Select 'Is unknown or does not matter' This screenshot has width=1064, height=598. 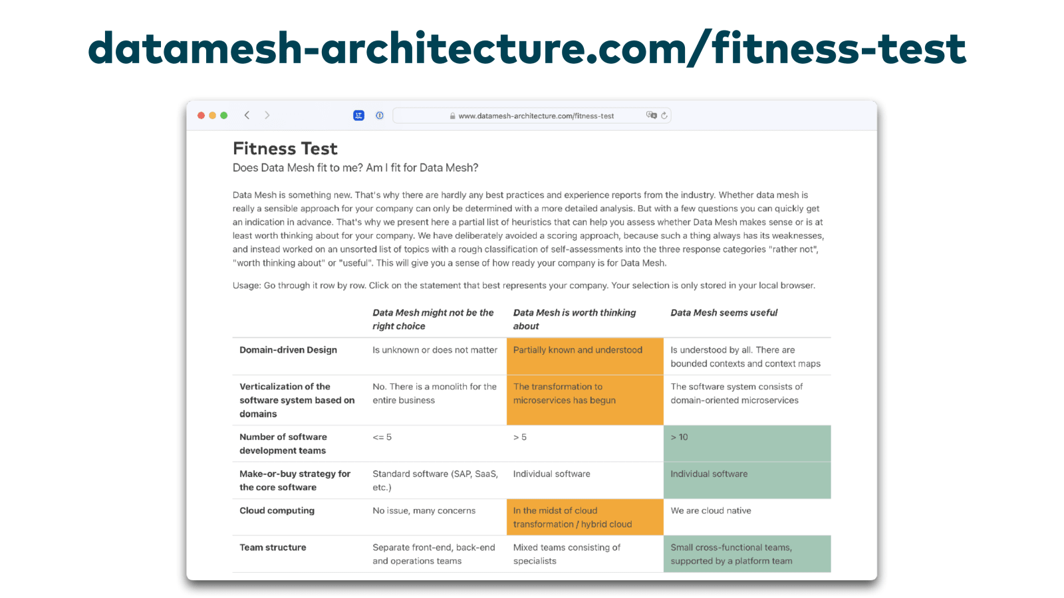point(435,350)
